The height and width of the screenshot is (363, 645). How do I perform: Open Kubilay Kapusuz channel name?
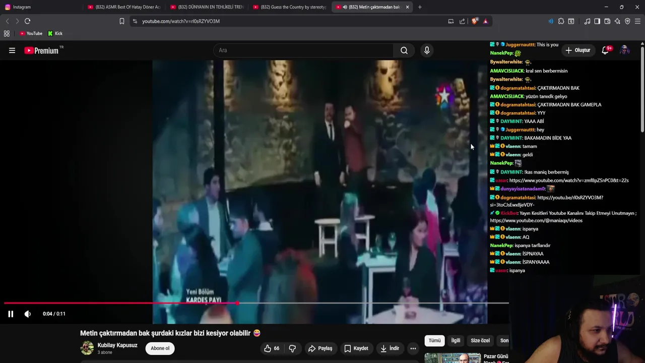117,345
